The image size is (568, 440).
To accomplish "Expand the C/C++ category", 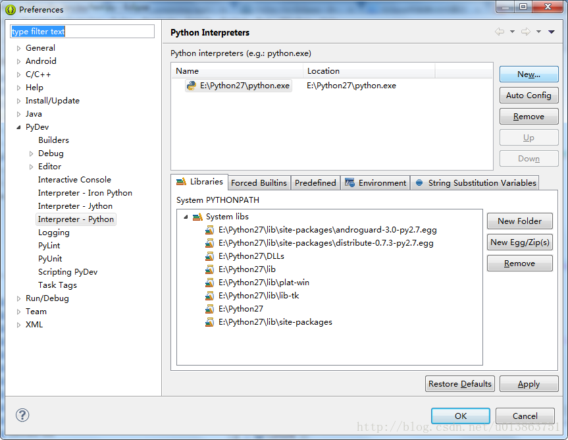I will click(18, 74).
